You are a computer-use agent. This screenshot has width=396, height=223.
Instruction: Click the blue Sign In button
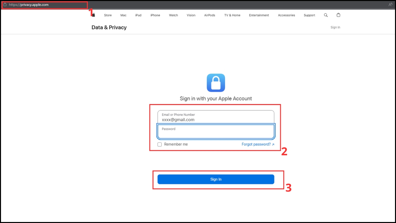tap(216, 179)
